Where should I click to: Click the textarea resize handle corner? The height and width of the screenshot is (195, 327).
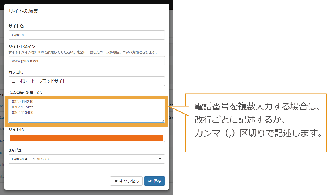tap(163, 121)
